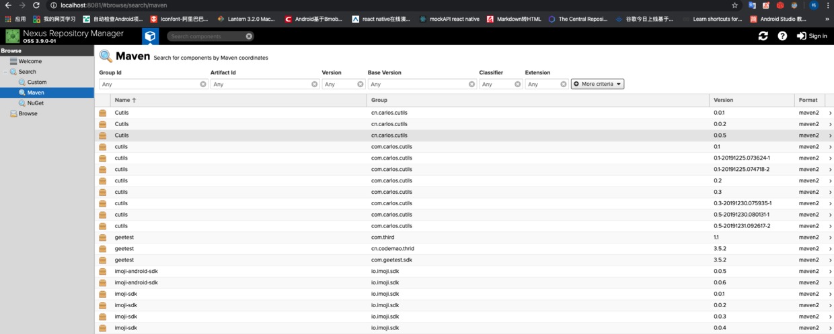Sort by the Version column header
The height and width of the screenshot is (334, 834).
point(752,100)
